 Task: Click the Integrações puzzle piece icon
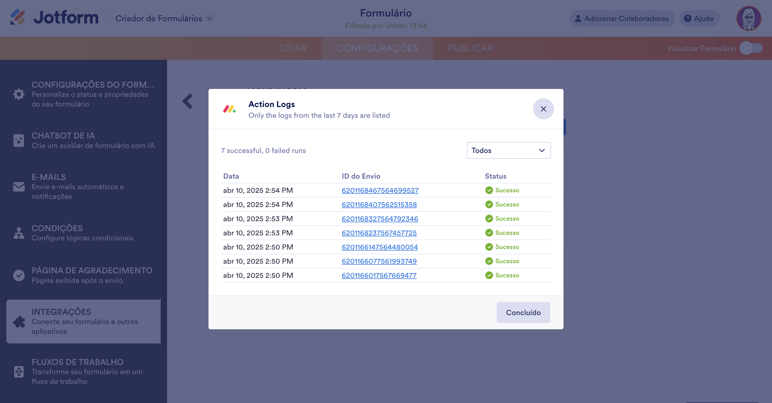point(19,322)
